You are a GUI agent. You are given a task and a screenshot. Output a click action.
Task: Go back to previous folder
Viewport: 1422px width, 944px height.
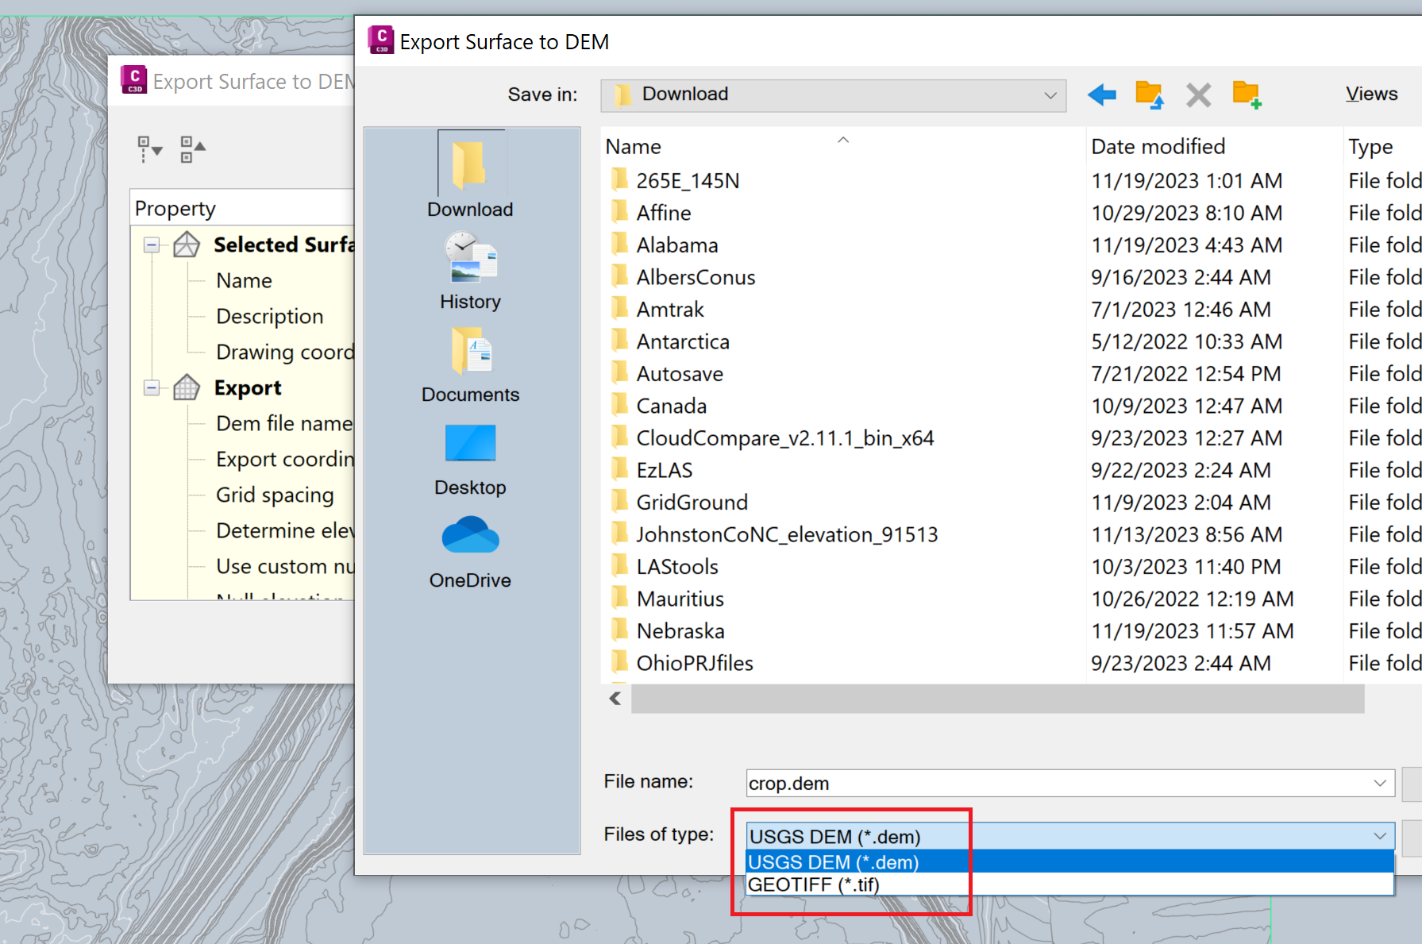[1101, 94]
